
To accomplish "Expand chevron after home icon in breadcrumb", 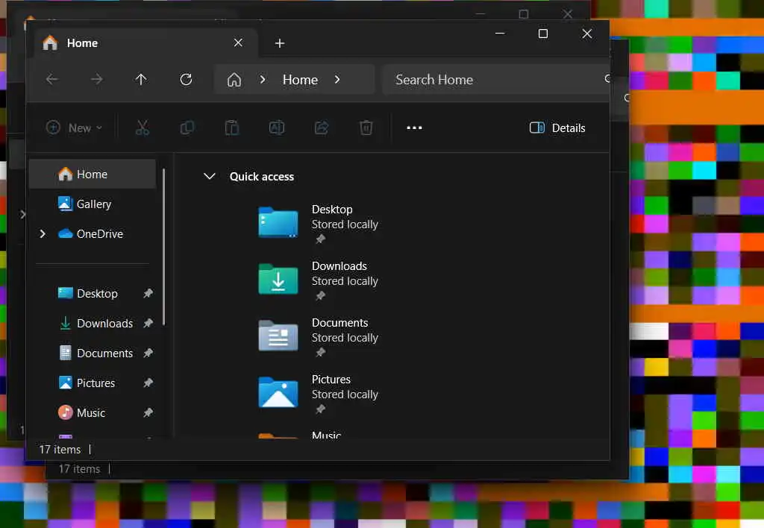I will pyautogui.click(x=263, y=79).
